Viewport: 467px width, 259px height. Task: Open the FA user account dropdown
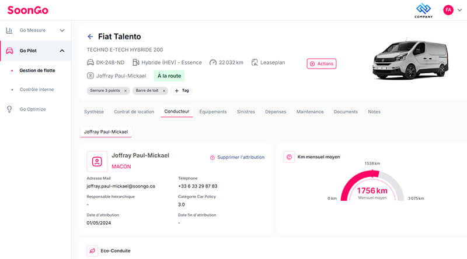451,10
